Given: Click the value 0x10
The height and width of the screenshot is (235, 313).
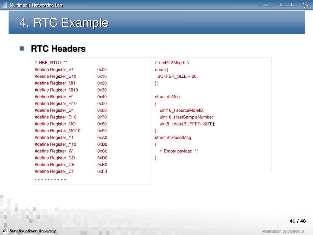Looking at the screenshot, I should [x=102, y=76].
